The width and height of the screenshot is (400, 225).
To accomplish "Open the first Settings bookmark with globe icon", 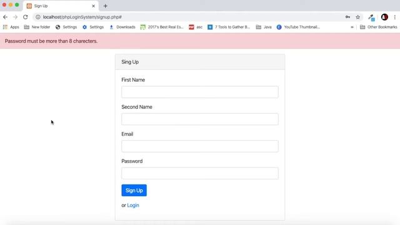I will [x=66, y=27].
